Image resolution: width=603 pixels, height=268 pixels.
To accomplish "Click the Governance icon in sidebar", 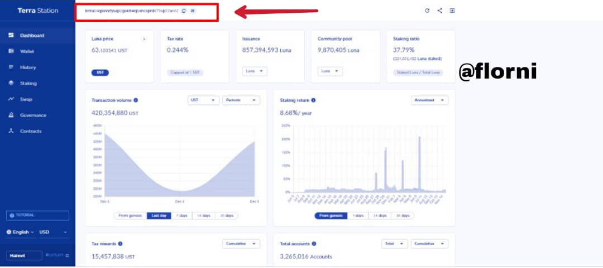I will 11,115.
